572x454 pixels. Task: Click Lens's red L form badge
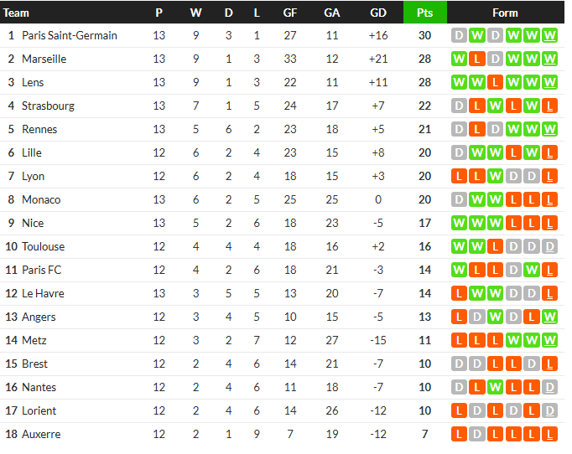[x=496, y=82]
